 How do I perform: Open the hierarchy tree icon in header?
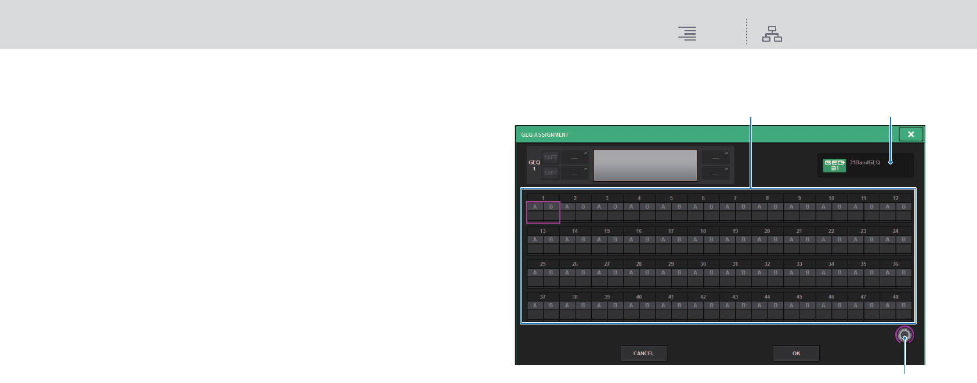coord(772,34)
